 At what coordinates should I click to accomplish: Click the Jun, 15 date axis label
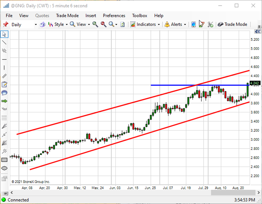tap(132, 188)
